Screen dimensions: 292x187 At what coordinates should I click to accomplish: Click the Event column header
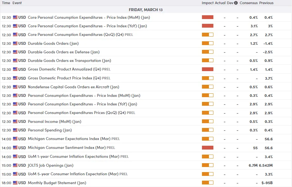point(17,3)
